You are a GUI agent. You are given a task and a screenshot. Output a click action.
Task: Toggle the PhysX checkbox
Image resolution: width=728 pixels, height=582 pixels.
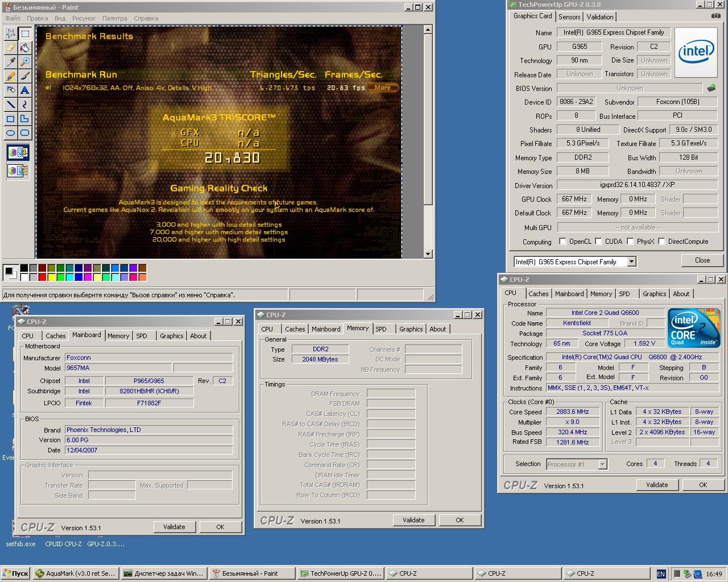point(630,242)
